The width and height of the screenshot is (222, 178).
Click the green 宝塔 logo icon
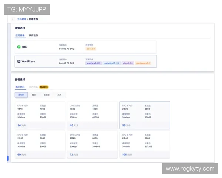pyautogui.click(x=19, y=47)
